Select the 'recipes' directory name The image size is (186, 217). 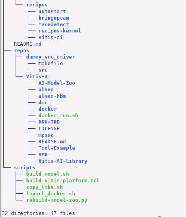click(x=37, y=5)
